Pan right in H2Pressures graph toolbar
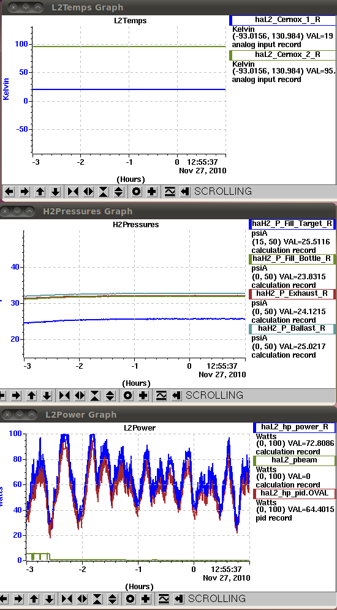The width and height of the screenshot is (337, 610). tap(16, 396)
